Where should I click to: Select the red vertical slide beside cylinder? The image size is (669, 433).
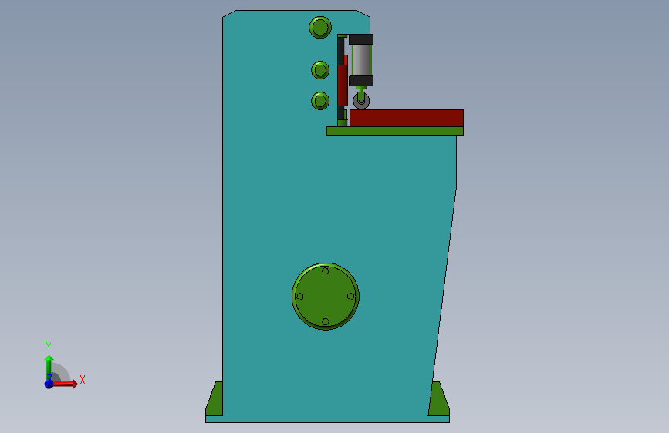coord(342,86)
